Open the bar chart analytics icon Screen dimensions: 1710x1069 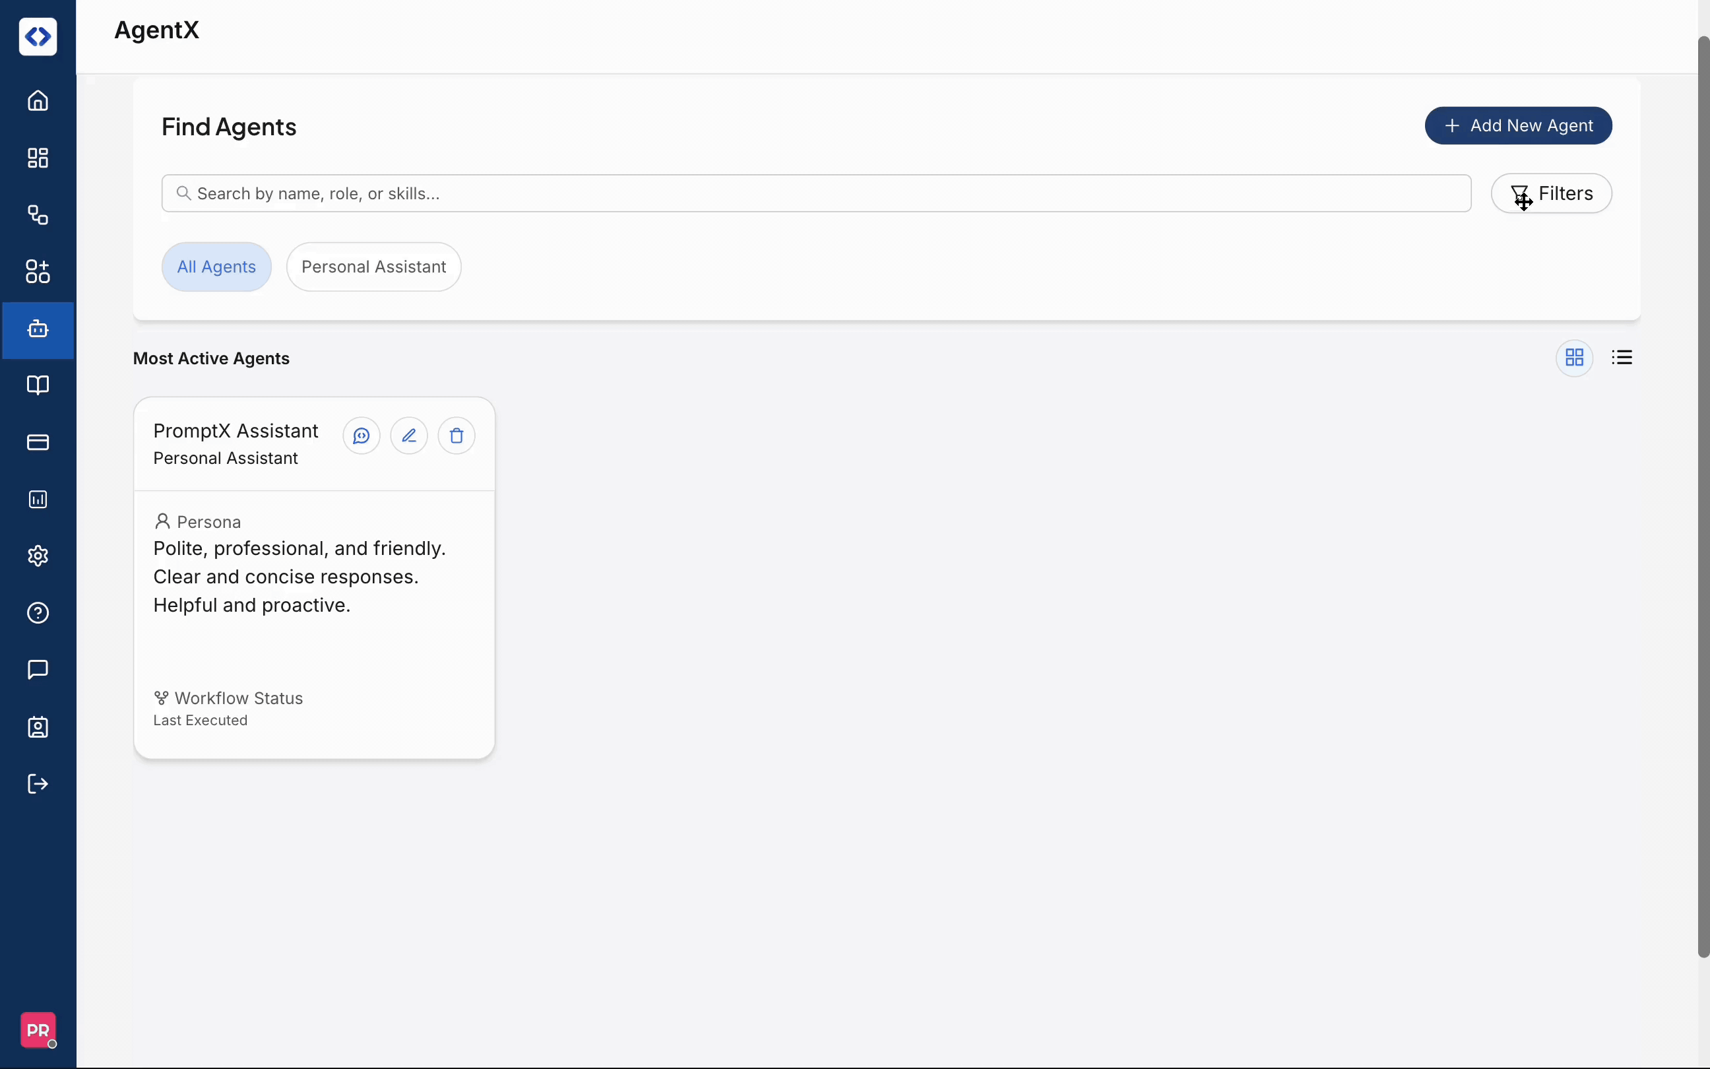(38, 499)
